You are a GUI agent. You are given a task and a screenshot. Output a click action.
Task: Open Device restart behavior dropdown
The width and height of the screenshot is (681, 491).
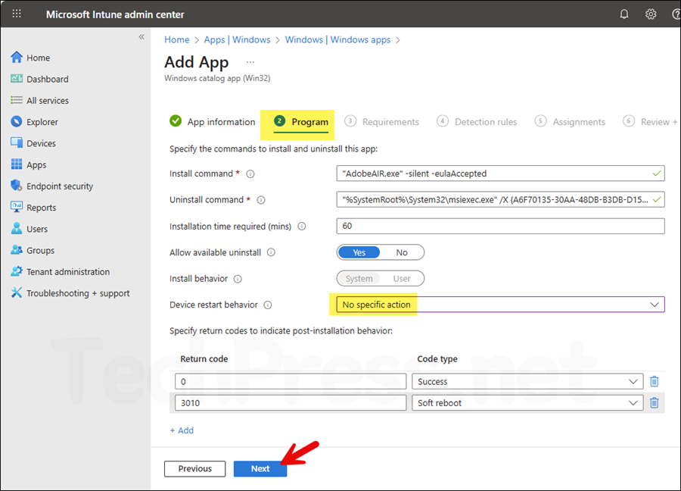coord(500,305)
